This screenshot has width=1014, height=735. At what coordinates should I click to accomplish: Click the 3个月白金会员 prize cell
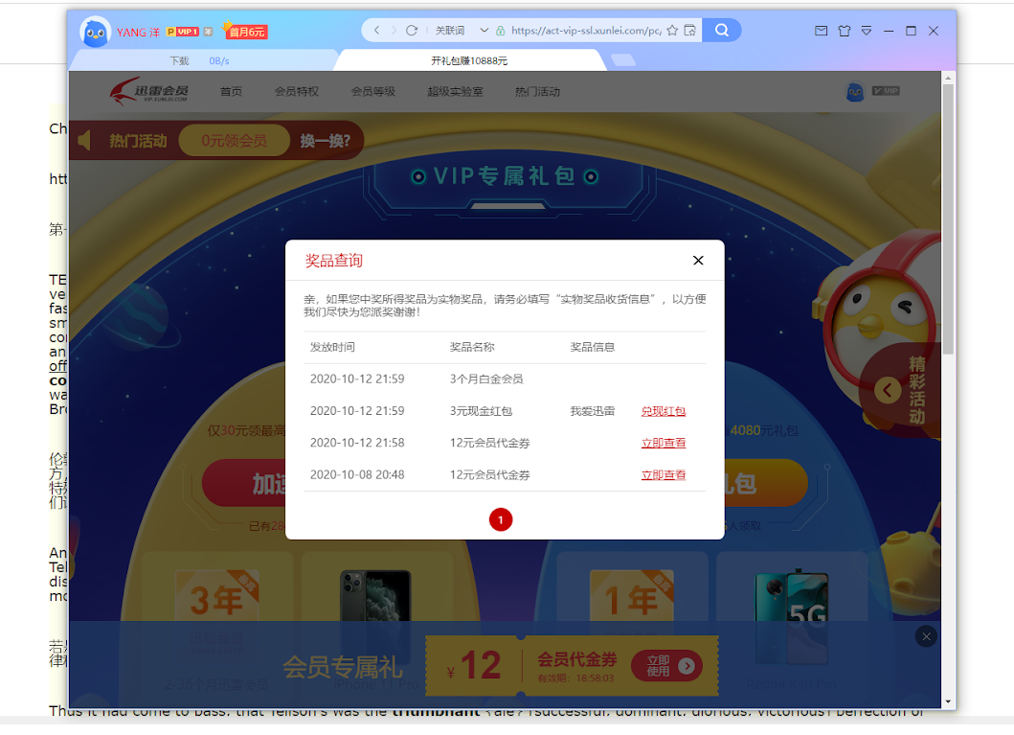point(486,379)
